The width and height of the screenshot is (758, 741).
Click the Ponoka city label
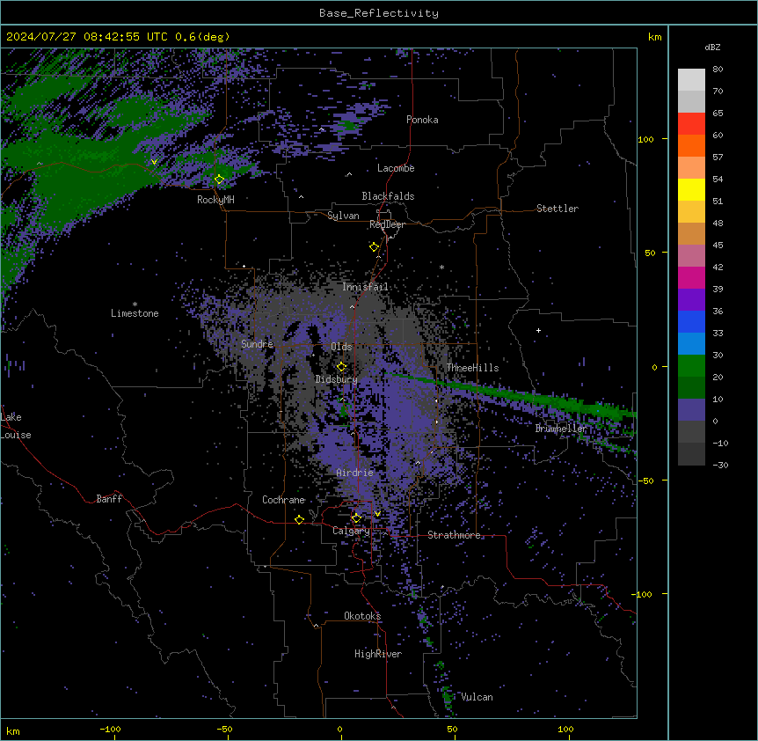[x=422, y=120]
